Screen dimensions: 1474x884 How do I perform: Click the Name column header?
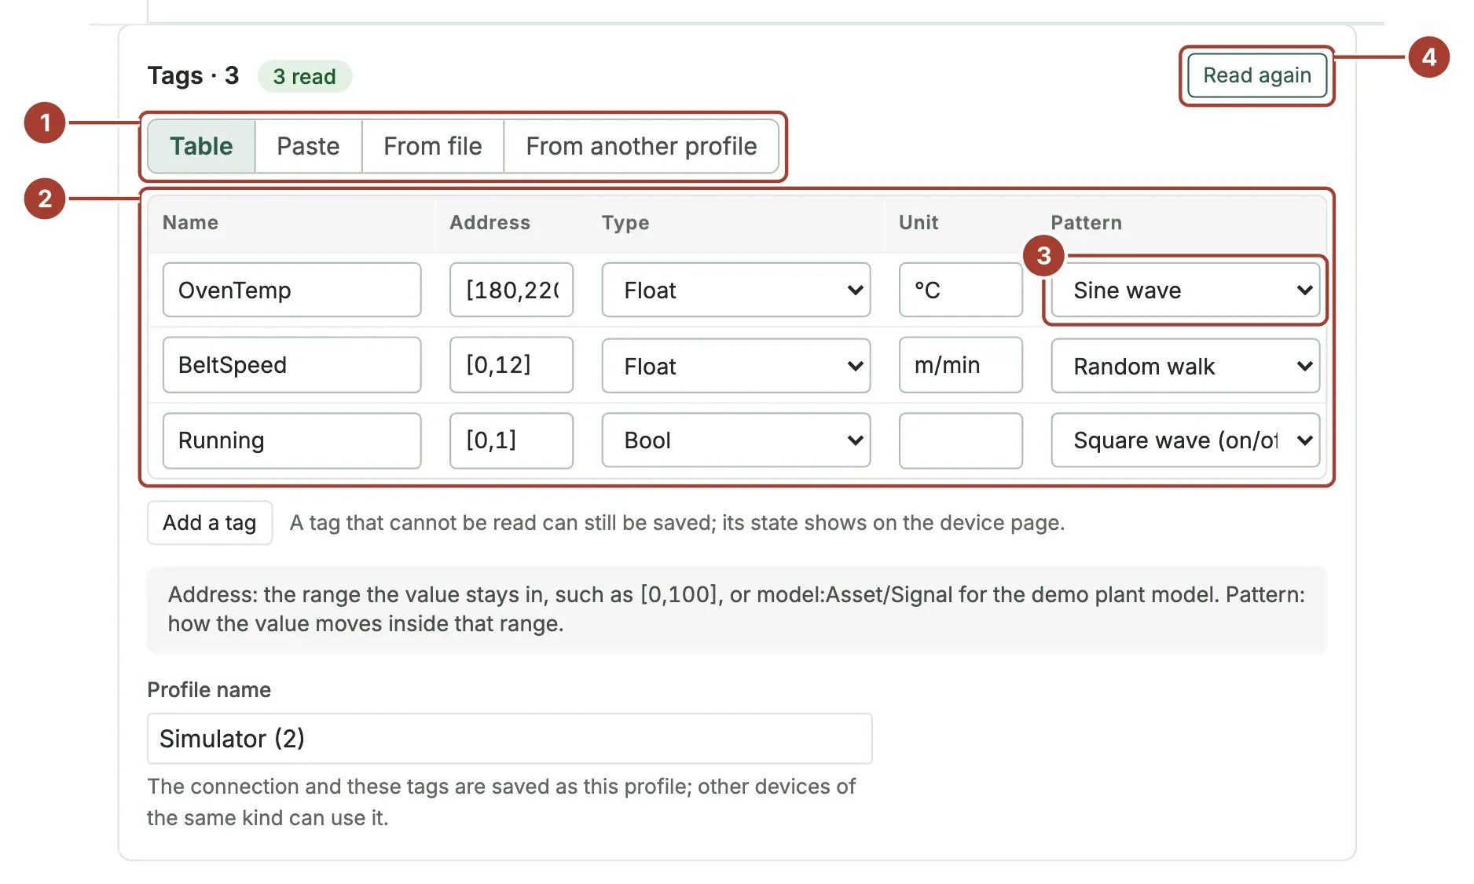pos(190,223)
